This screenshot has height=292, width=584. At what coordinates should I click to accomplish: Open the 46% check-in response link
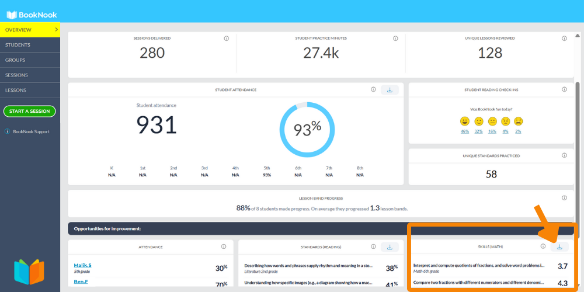[464, 131]
